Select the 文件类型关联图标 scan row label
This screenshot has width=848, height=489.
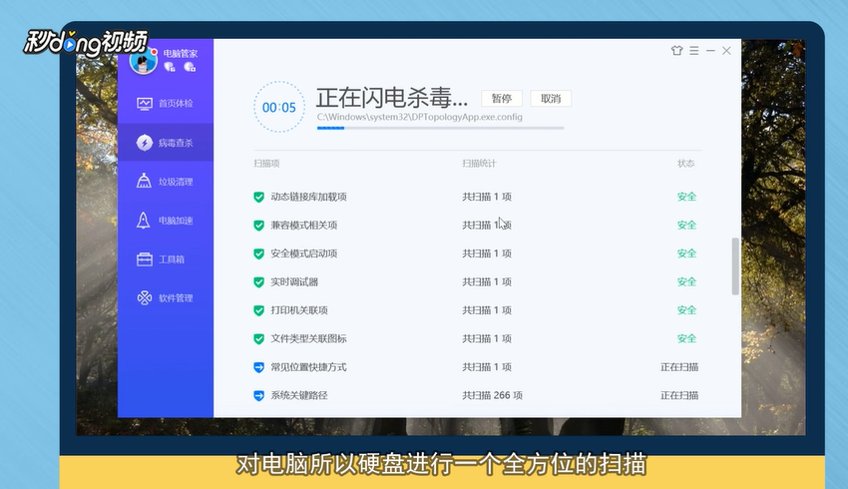(309, 338)
